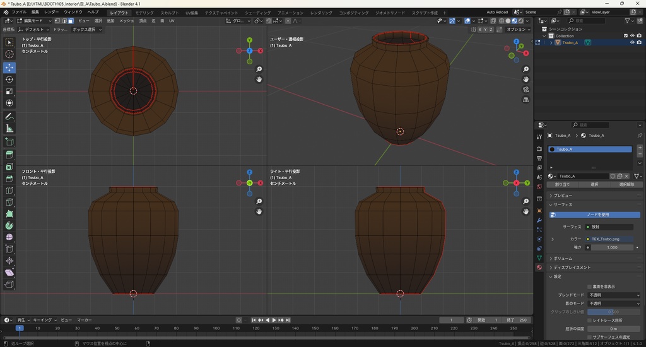Switch to face select mode icon

tap(71, 21)
